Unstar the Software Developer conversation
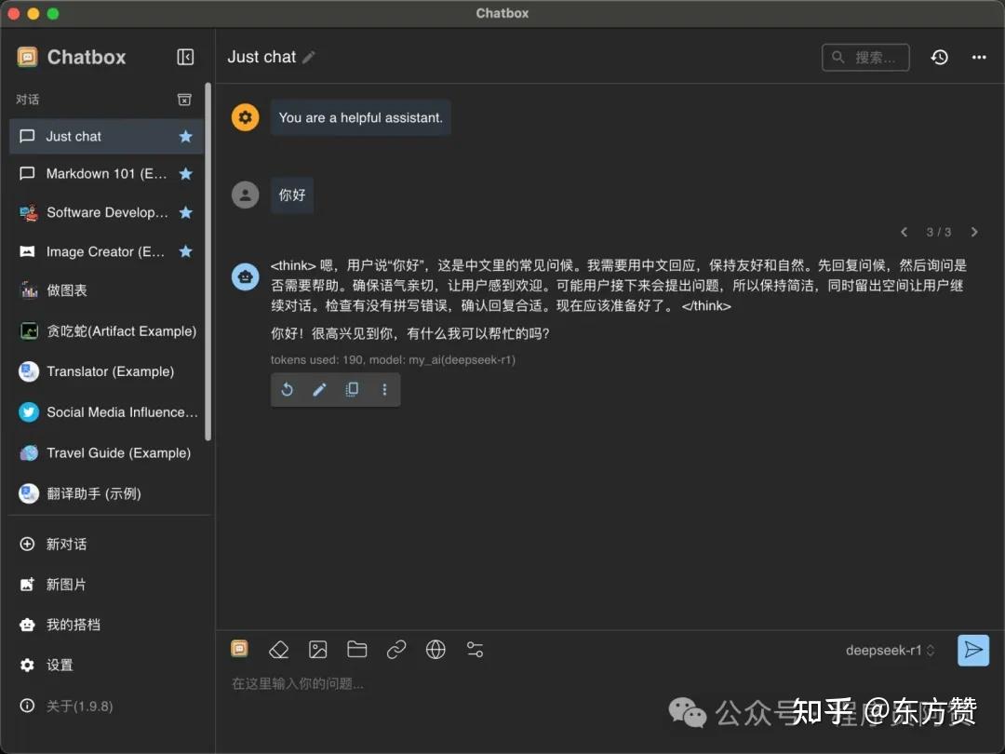Image resolution: width=1005 pixels, height=754 pixels. coord(186,212)
